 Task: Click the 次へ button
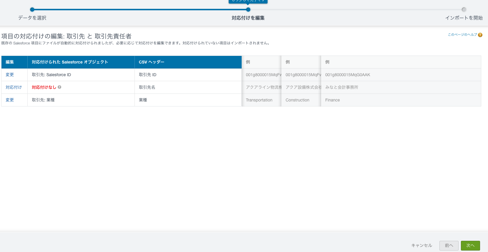(x=470, y=246)
